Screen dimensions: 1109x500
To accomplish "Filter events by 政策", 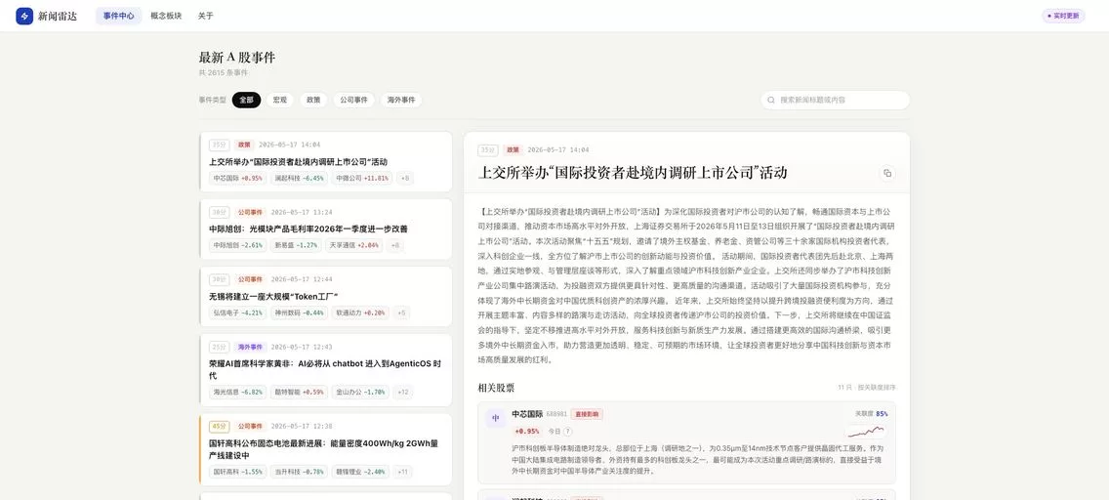I will click(x=313, y=101).
